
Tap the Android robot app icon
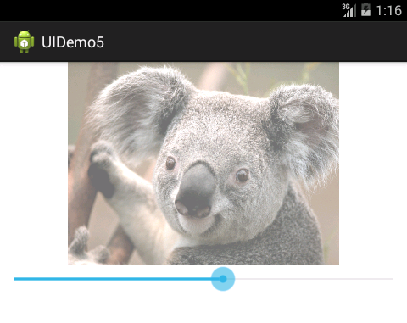pos(25,42)
